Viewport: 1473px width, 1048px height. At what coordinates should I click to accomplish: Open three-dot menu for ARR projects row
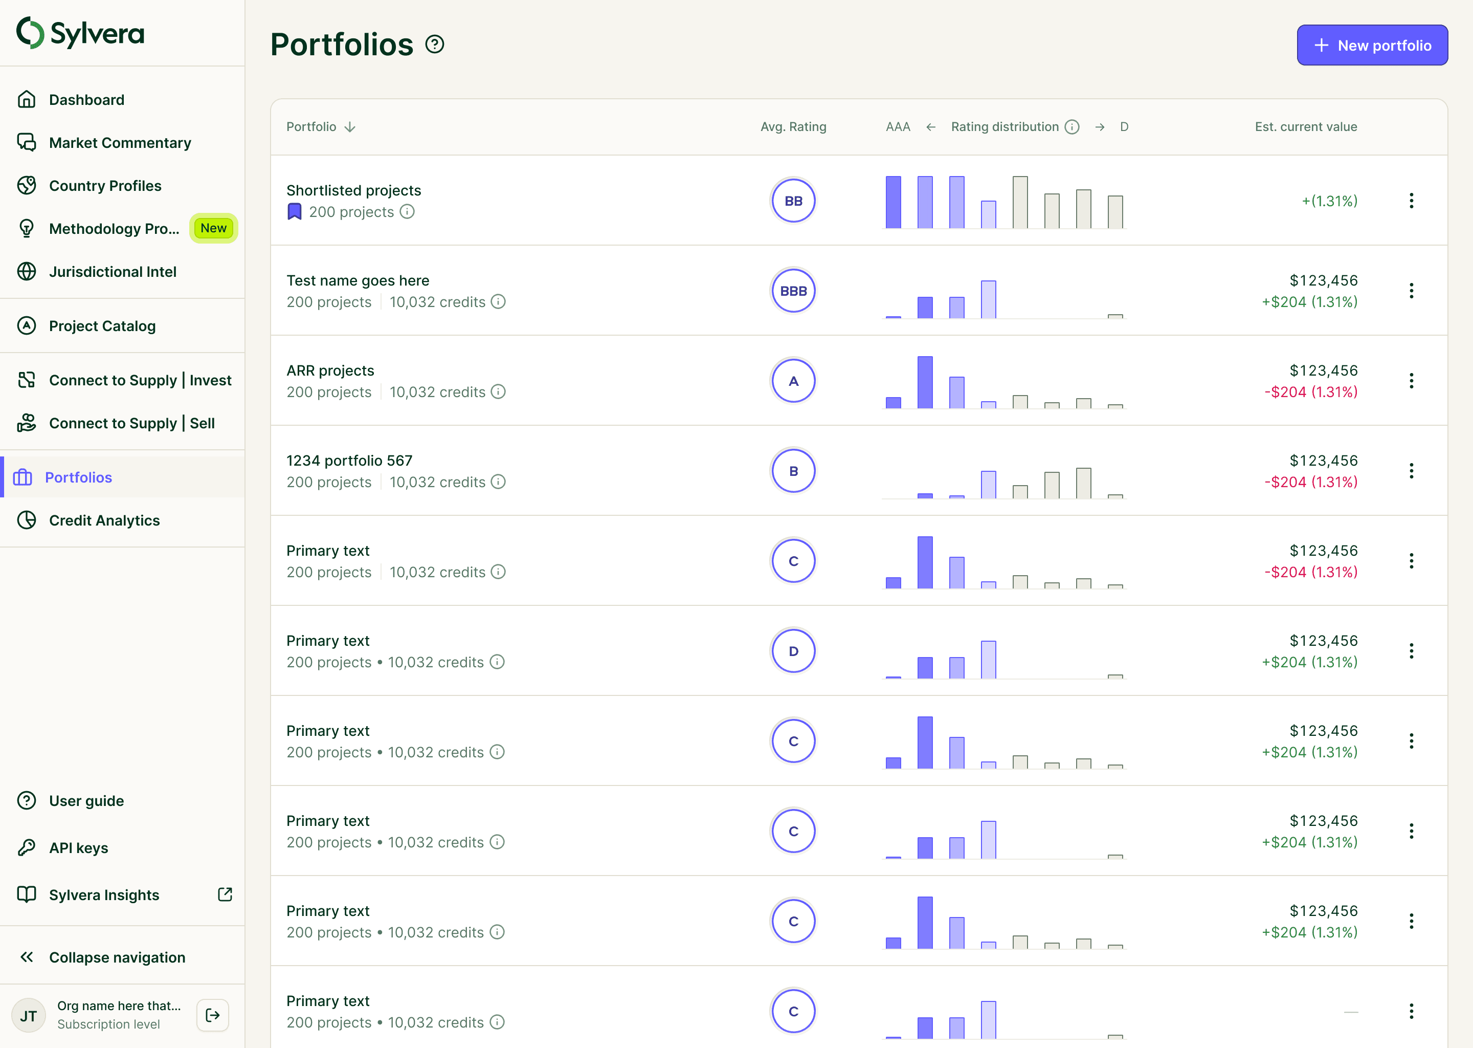[x=1411, y=381]
